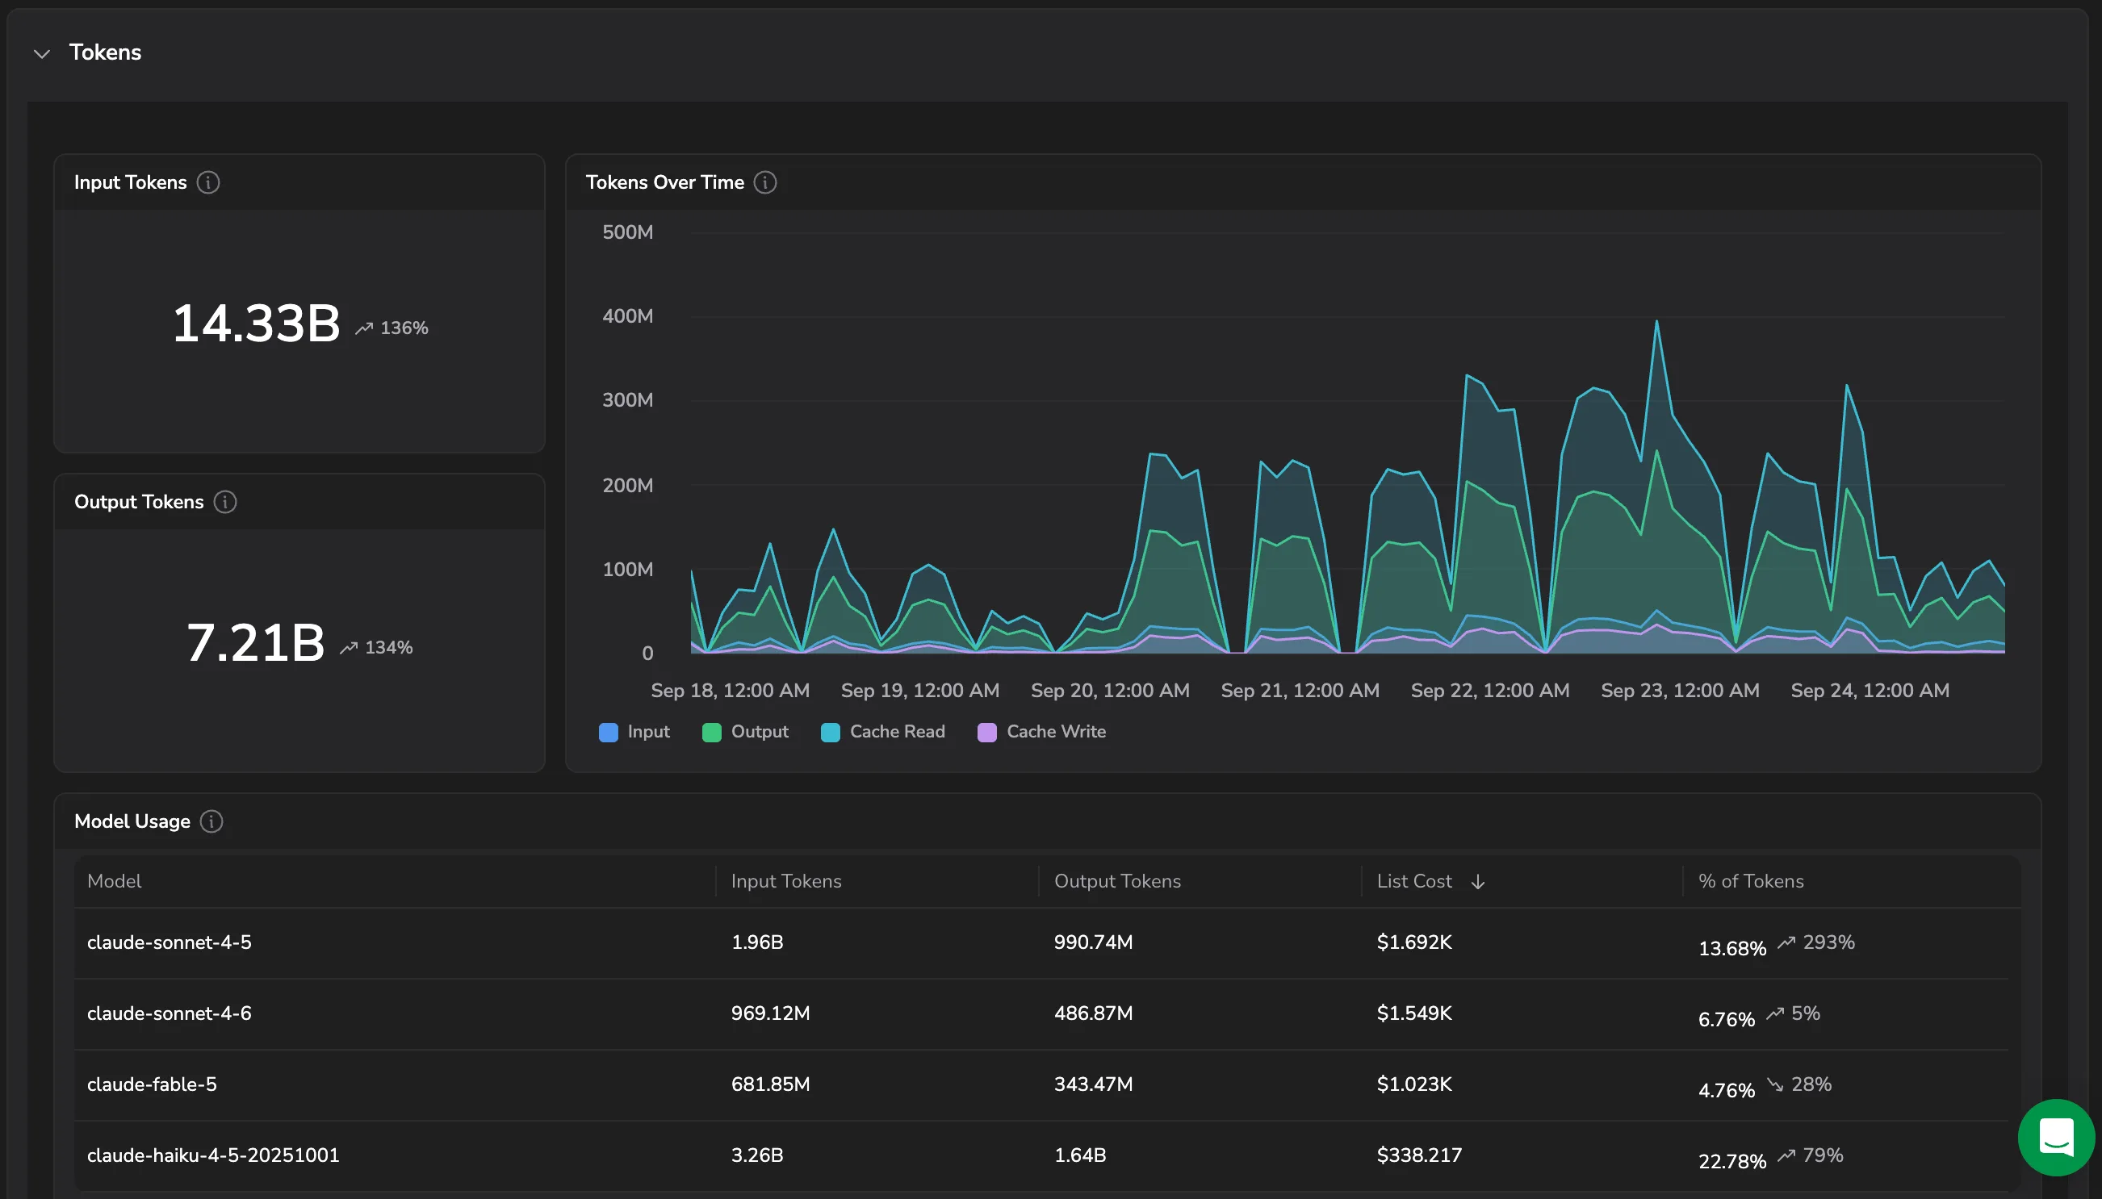Click the 13.68% token share cell

[x=1732, y=949]
